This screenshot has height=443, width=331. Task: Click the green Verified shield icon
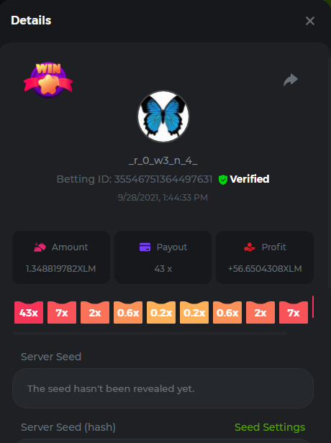coord(223,179)
